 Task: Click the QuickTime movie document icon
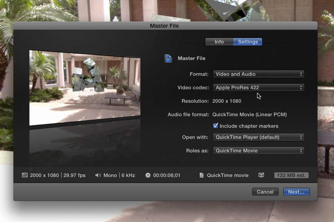201,175
